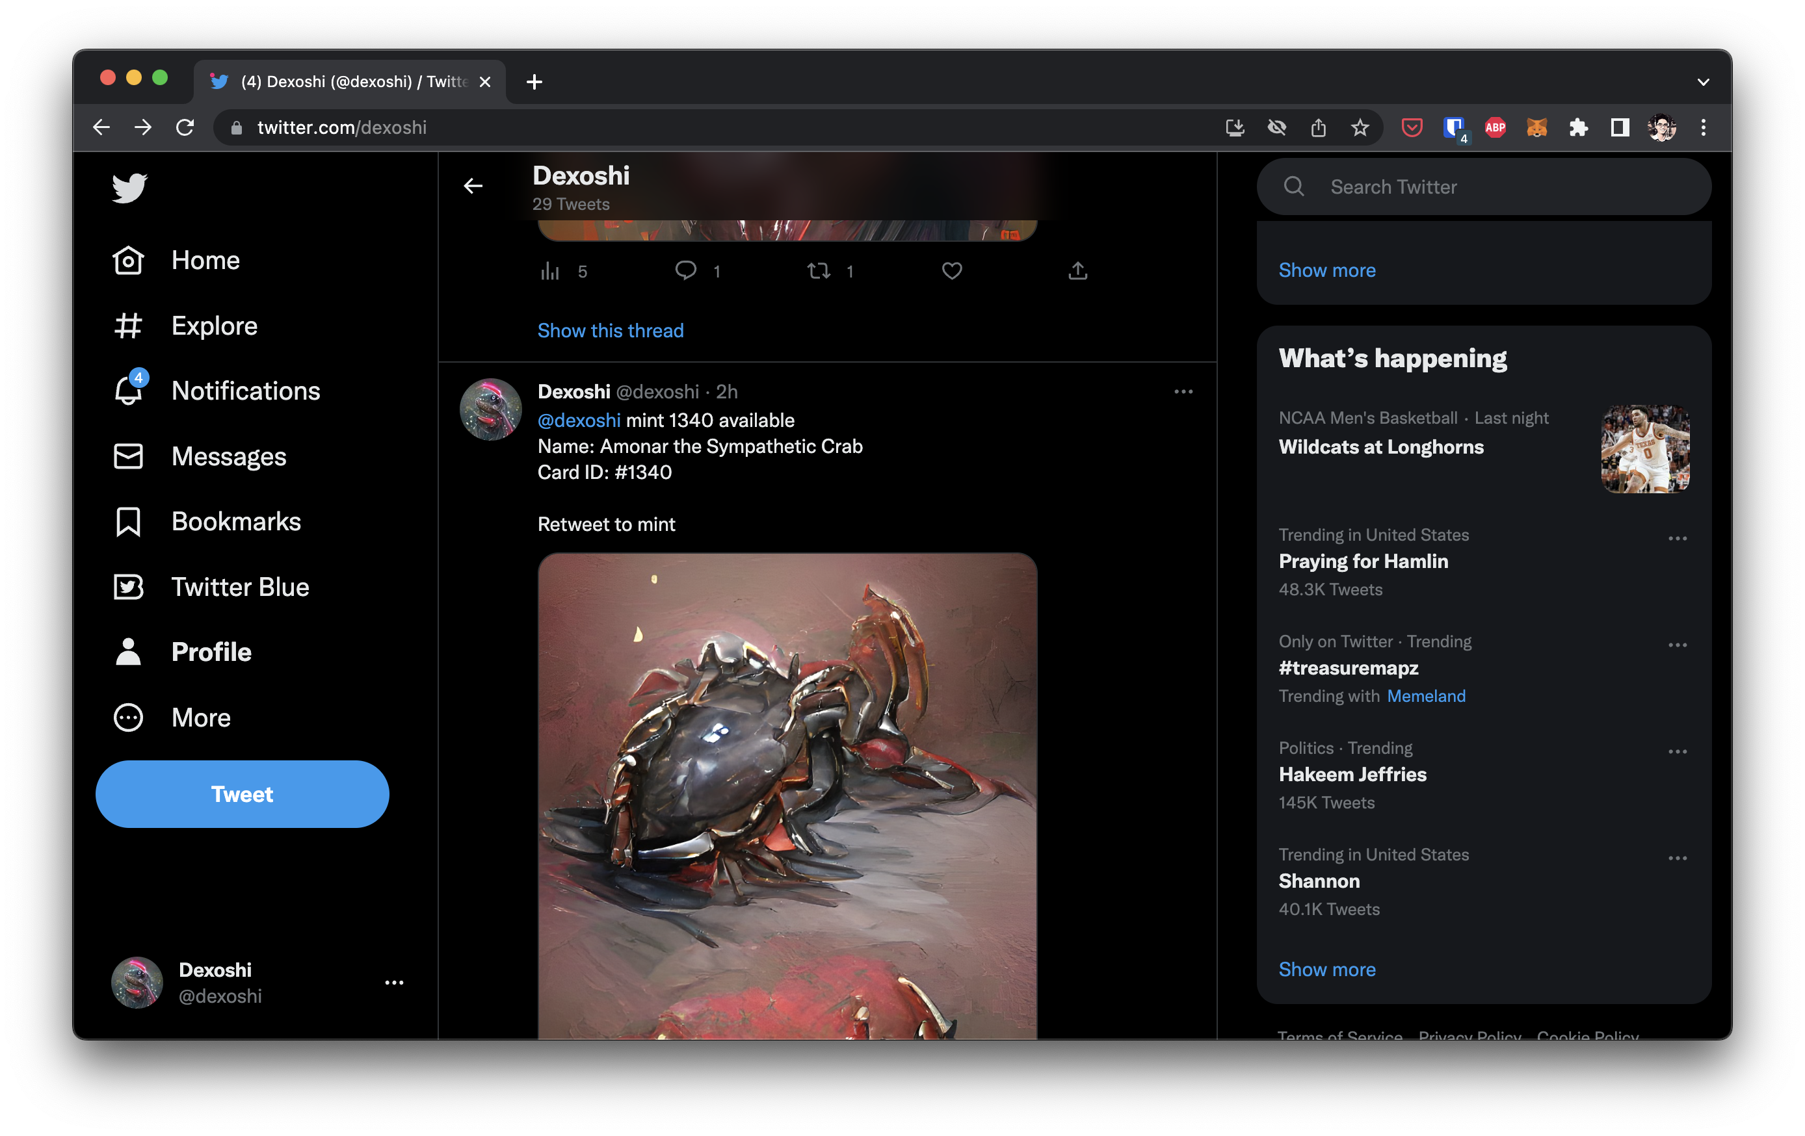Screen dimensions: 1805x1136
Task: Open Praying for Hamlin trend
Action: [x=1363, y=562]
